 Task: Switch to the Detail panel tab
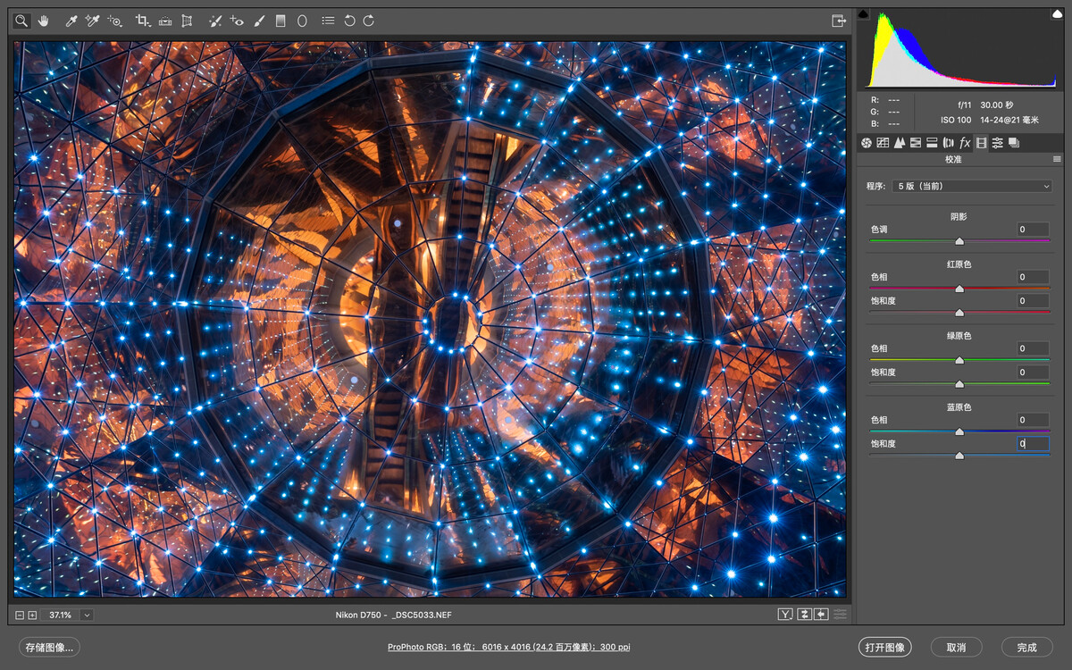point(900,143)
